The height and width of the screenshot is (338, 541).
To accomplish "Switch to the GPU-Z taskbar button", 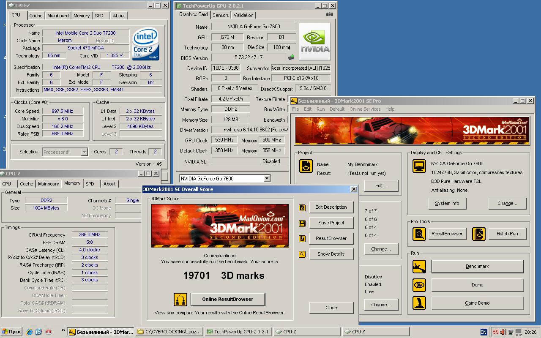I will point(238,332).
